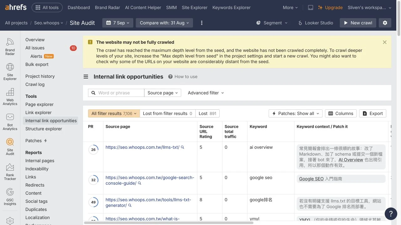Focus the Word or phrase search field
Screen dimensions: 401x225
click(116, 93)
